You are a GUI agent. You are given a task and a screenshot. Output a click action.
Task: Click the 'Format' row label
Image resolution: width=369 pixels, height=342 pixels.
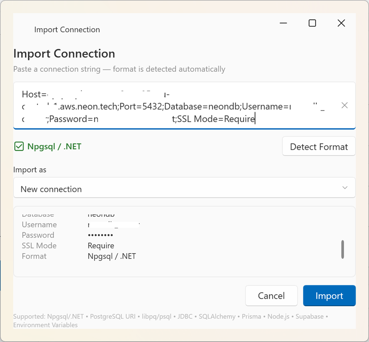click(34, 256)
